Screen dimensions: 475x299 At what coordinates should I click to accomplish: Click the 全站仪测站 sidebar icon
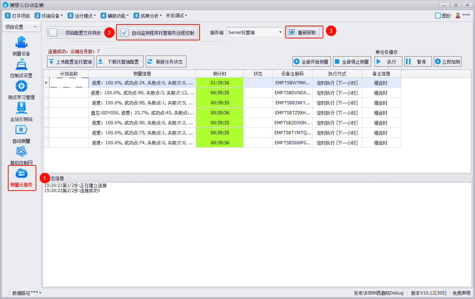point(21,108)
